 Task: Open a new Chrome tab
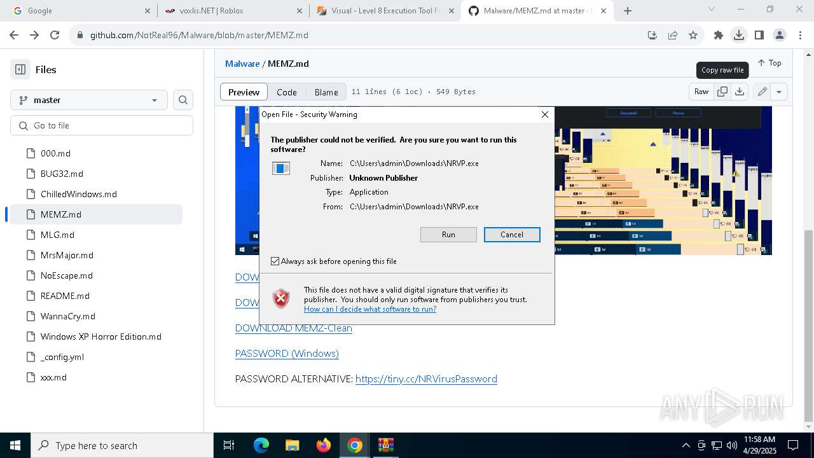click(x=628, y=11)
